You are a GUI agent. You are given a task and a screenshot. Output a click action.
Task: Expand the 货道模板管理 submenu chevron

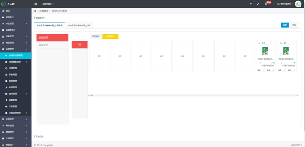tap(27, 62)
